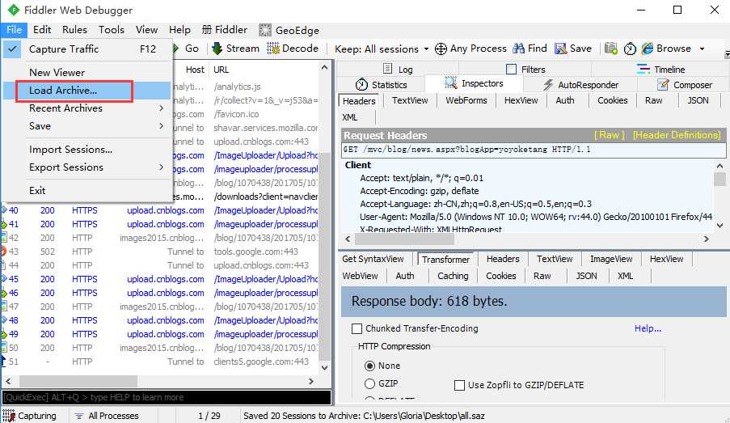Expand Export Sessions submenu arrow
Image resolution: width=730 pixels, height=423 pixels.
[161, 167]
